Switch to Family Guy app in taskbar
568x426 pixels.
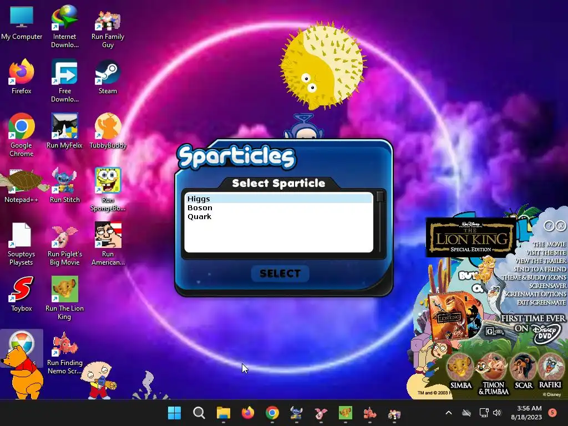pyautogui.click(x=394, y=413)
